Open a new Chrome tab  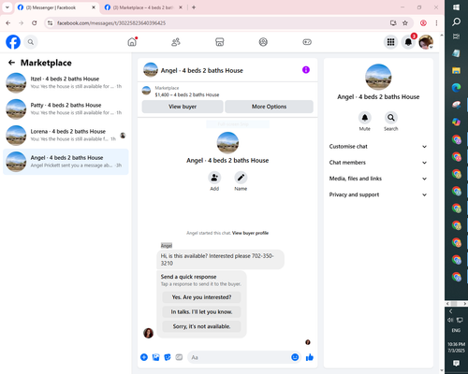194,7
